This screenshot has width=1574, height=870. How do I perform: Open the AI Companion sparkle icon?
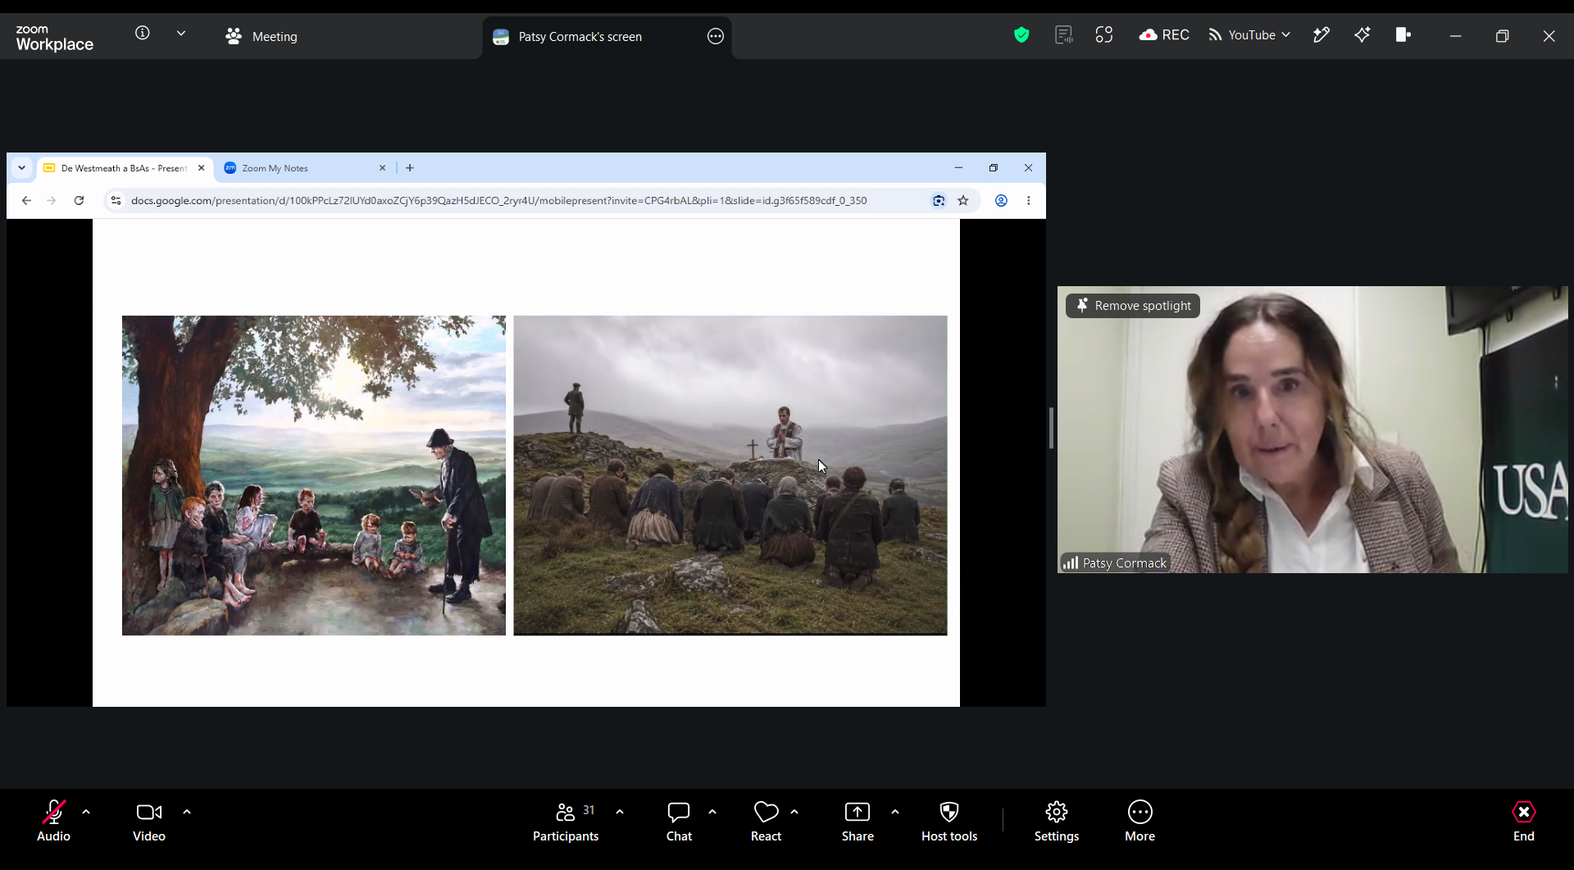1362,34
